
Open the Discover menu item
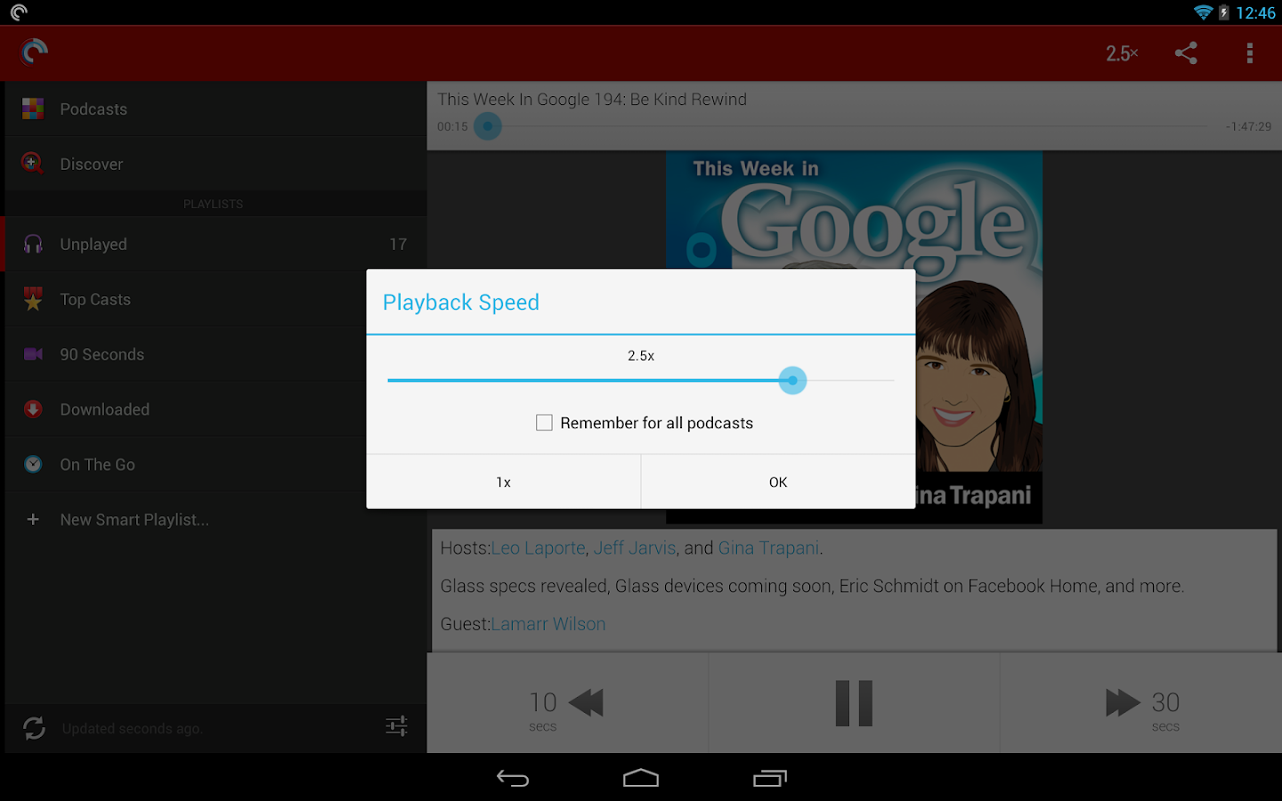[215, 164]
